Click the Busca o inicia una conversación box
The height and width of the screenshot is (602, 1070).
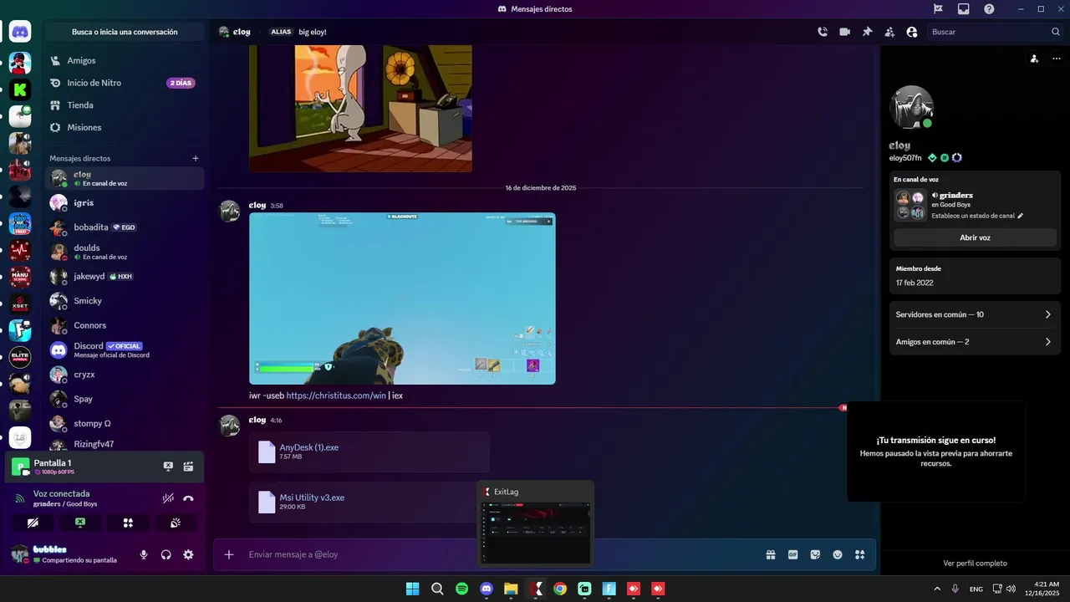coord(125,32)
